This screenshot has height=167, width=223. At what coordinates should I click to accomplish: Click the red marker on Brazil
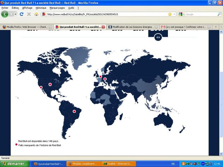[74, 111]
